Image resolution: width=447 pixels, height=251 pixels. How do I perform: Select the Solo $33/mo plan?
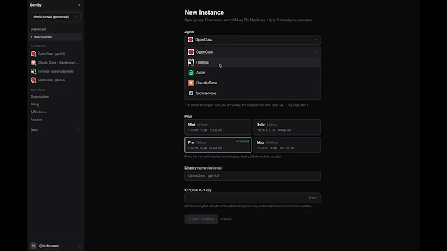pos(287,127)
